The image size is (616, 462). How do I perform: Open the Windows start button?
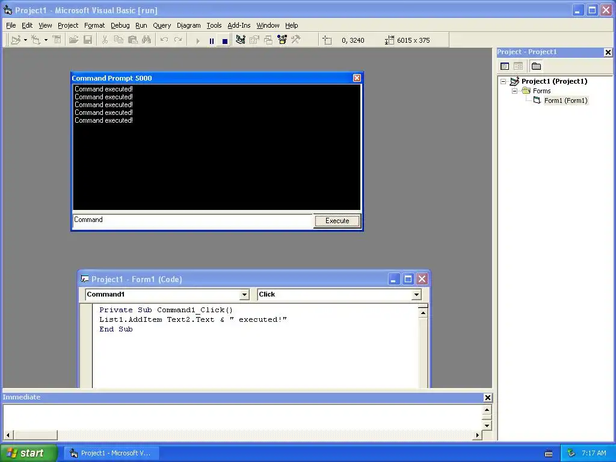coord(29,453)
